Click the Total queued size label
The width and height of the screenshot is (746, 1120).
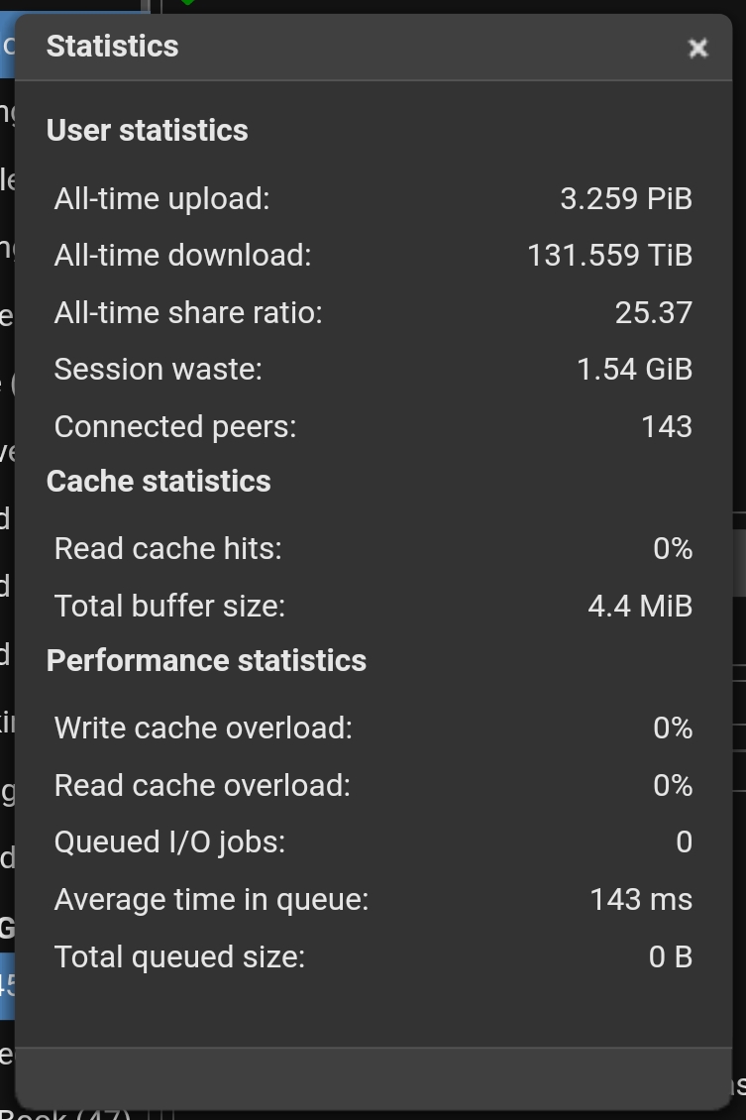(179, 957)
